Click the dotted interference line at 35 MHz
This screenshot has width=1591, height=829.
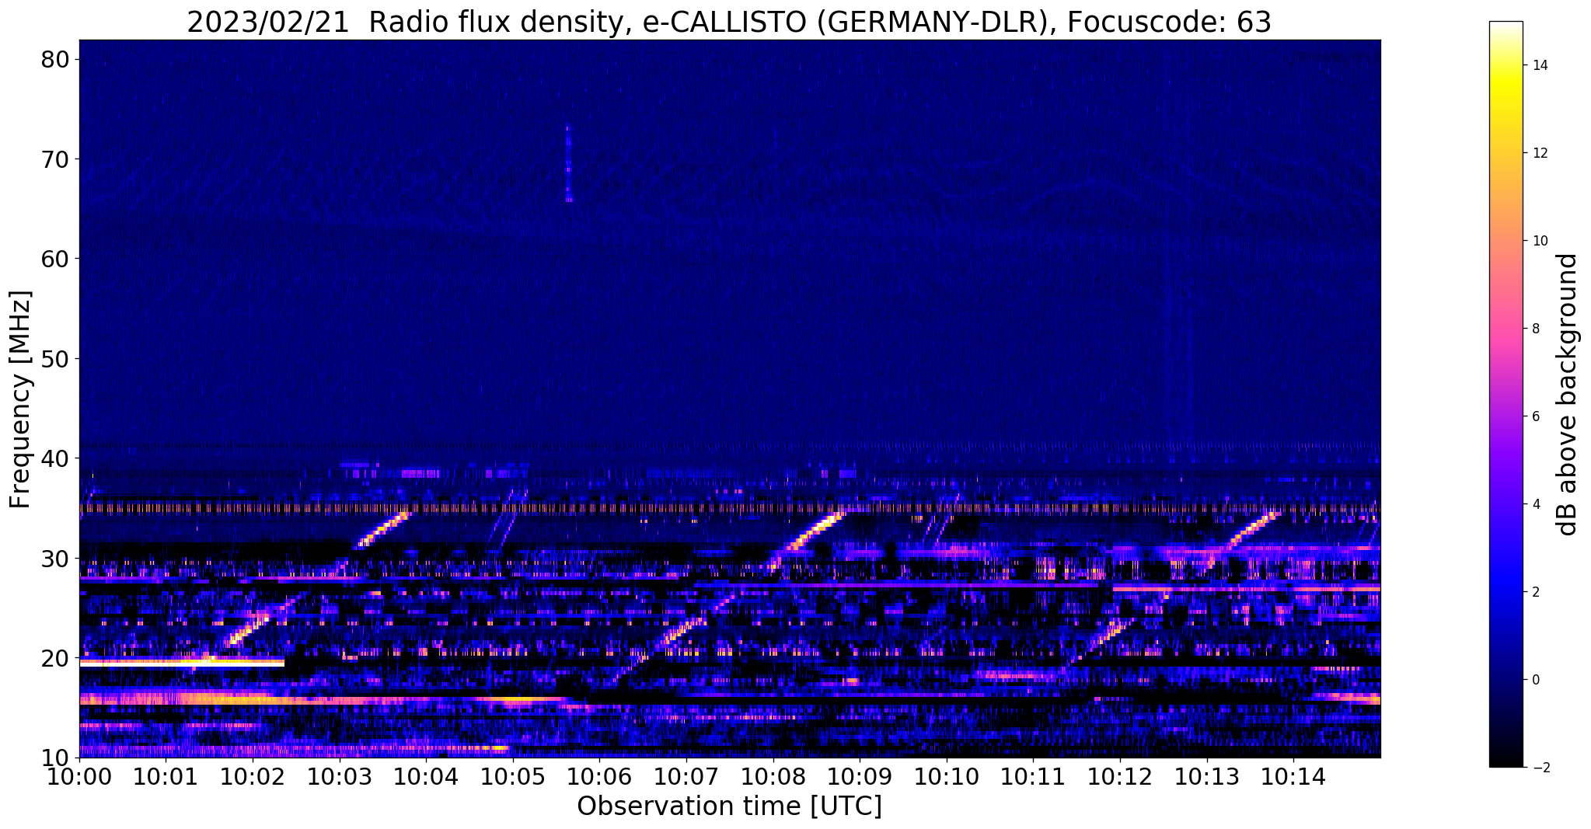click(729, 508)
